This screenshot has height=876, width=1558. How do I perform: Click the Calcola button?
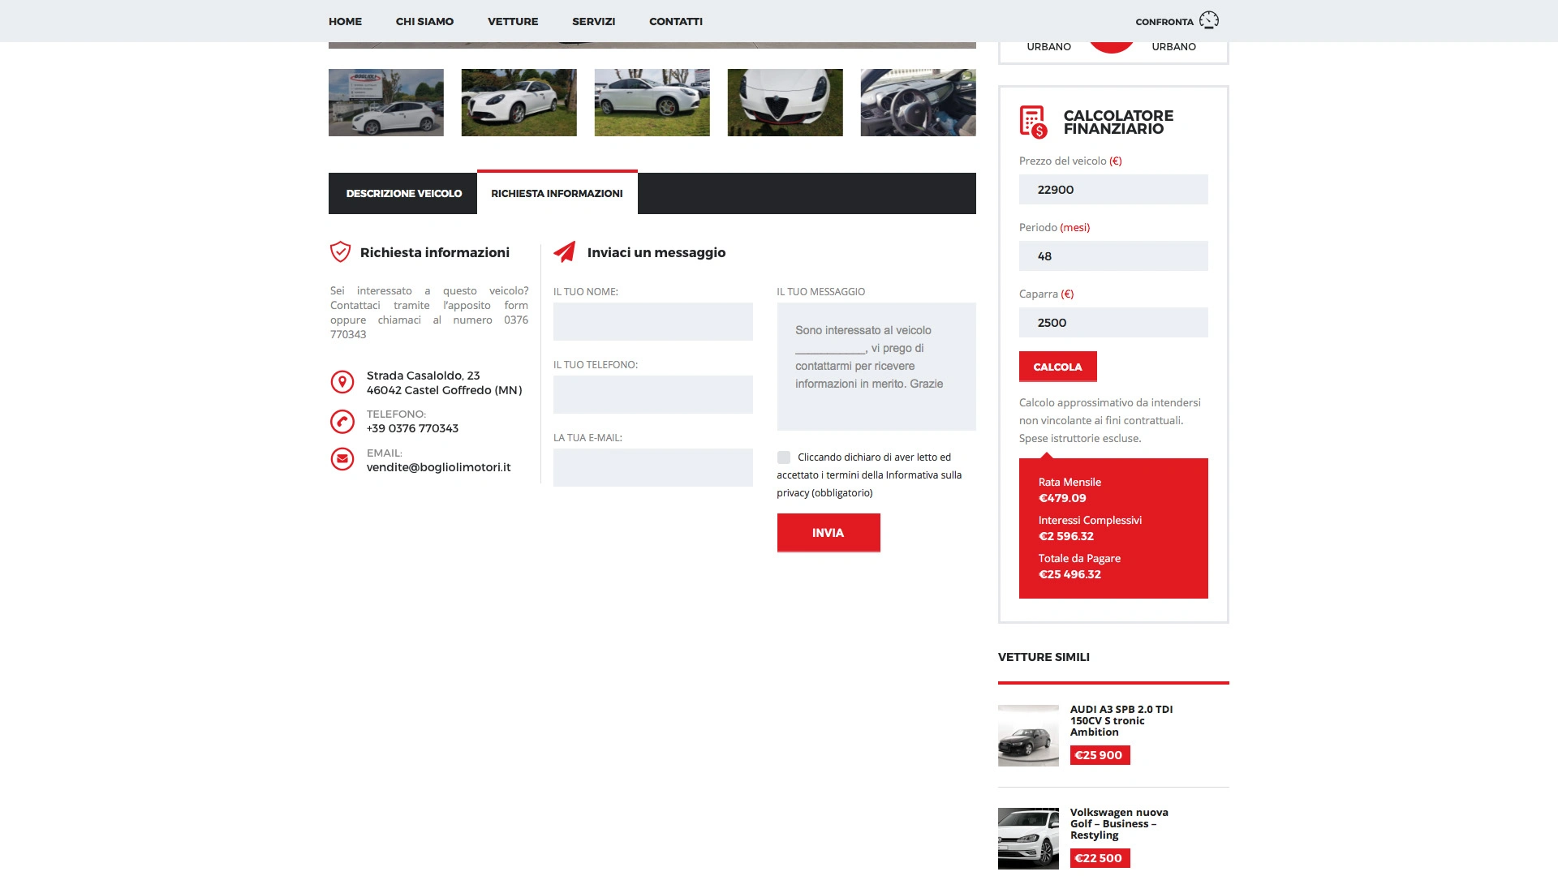coord(1058,367)
